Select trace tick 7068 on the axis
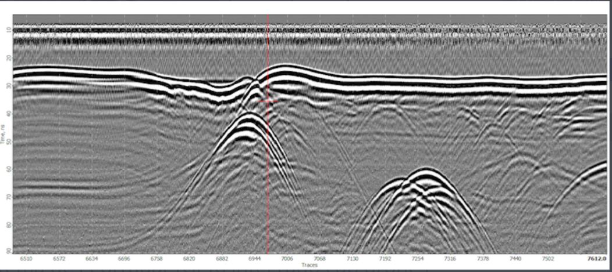612x272 pixels. pyautogui.click(x=319, y=258)
